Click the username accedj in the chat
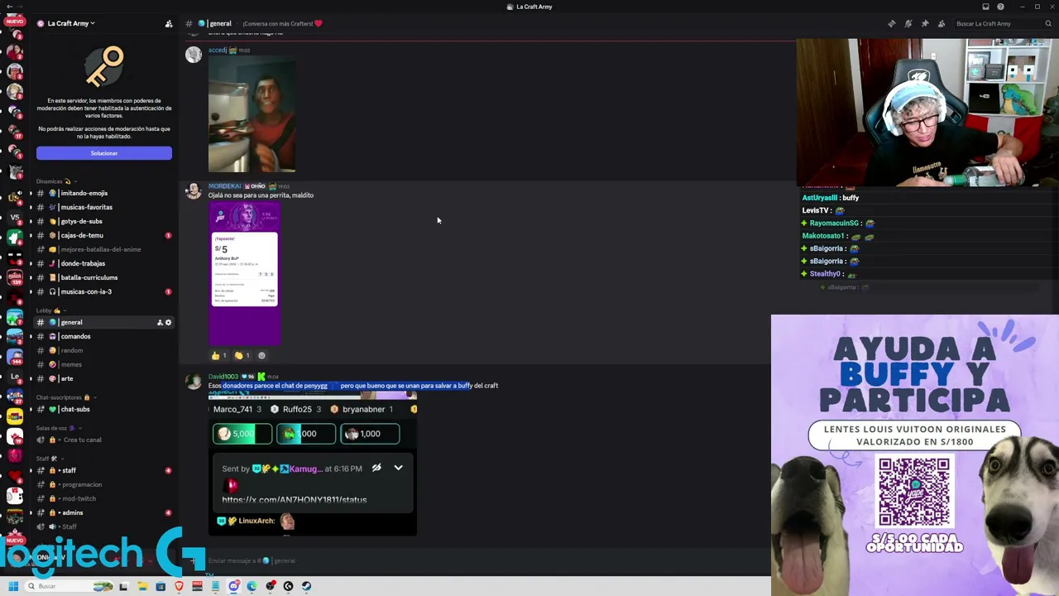The image size is (1059, 596). coord(217,50)
